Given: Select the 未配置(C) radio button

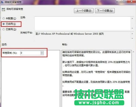Looking at the screenshot, I should [4, 18].
